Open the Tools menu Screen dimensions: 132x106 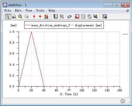(x=40, y=10)
